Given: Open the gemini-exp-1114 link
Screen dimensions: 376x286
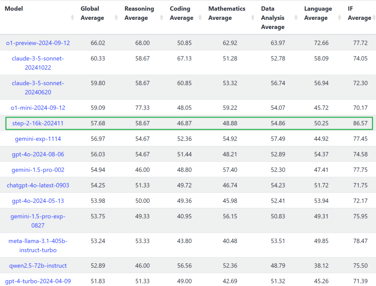Looking at the screenshot, I should 38,139.
